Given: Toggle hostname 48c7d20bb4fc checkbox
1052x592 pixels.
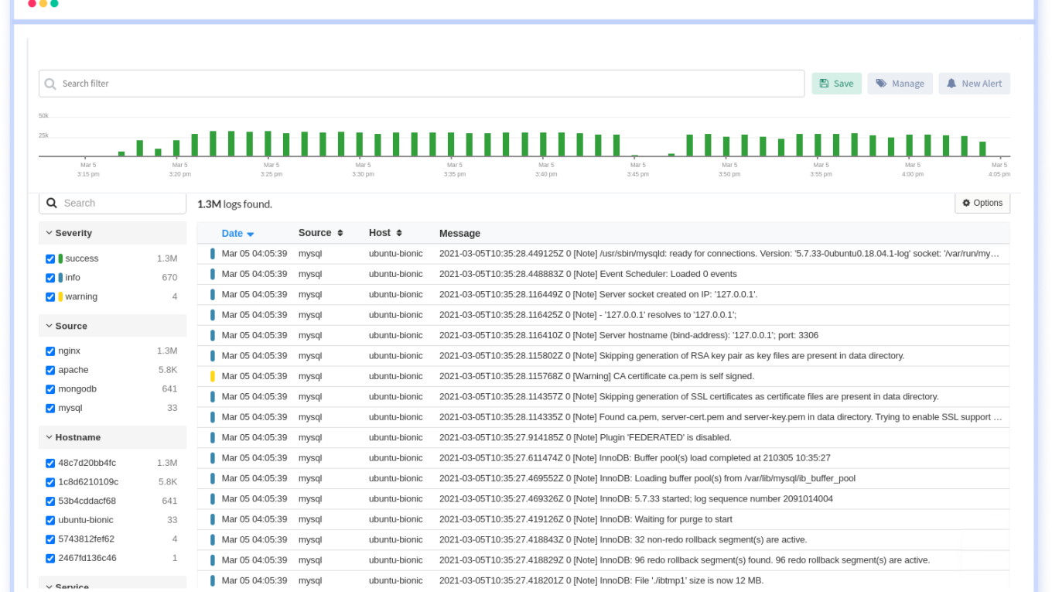Looking at the screenshot, I should tap(50, 464).
